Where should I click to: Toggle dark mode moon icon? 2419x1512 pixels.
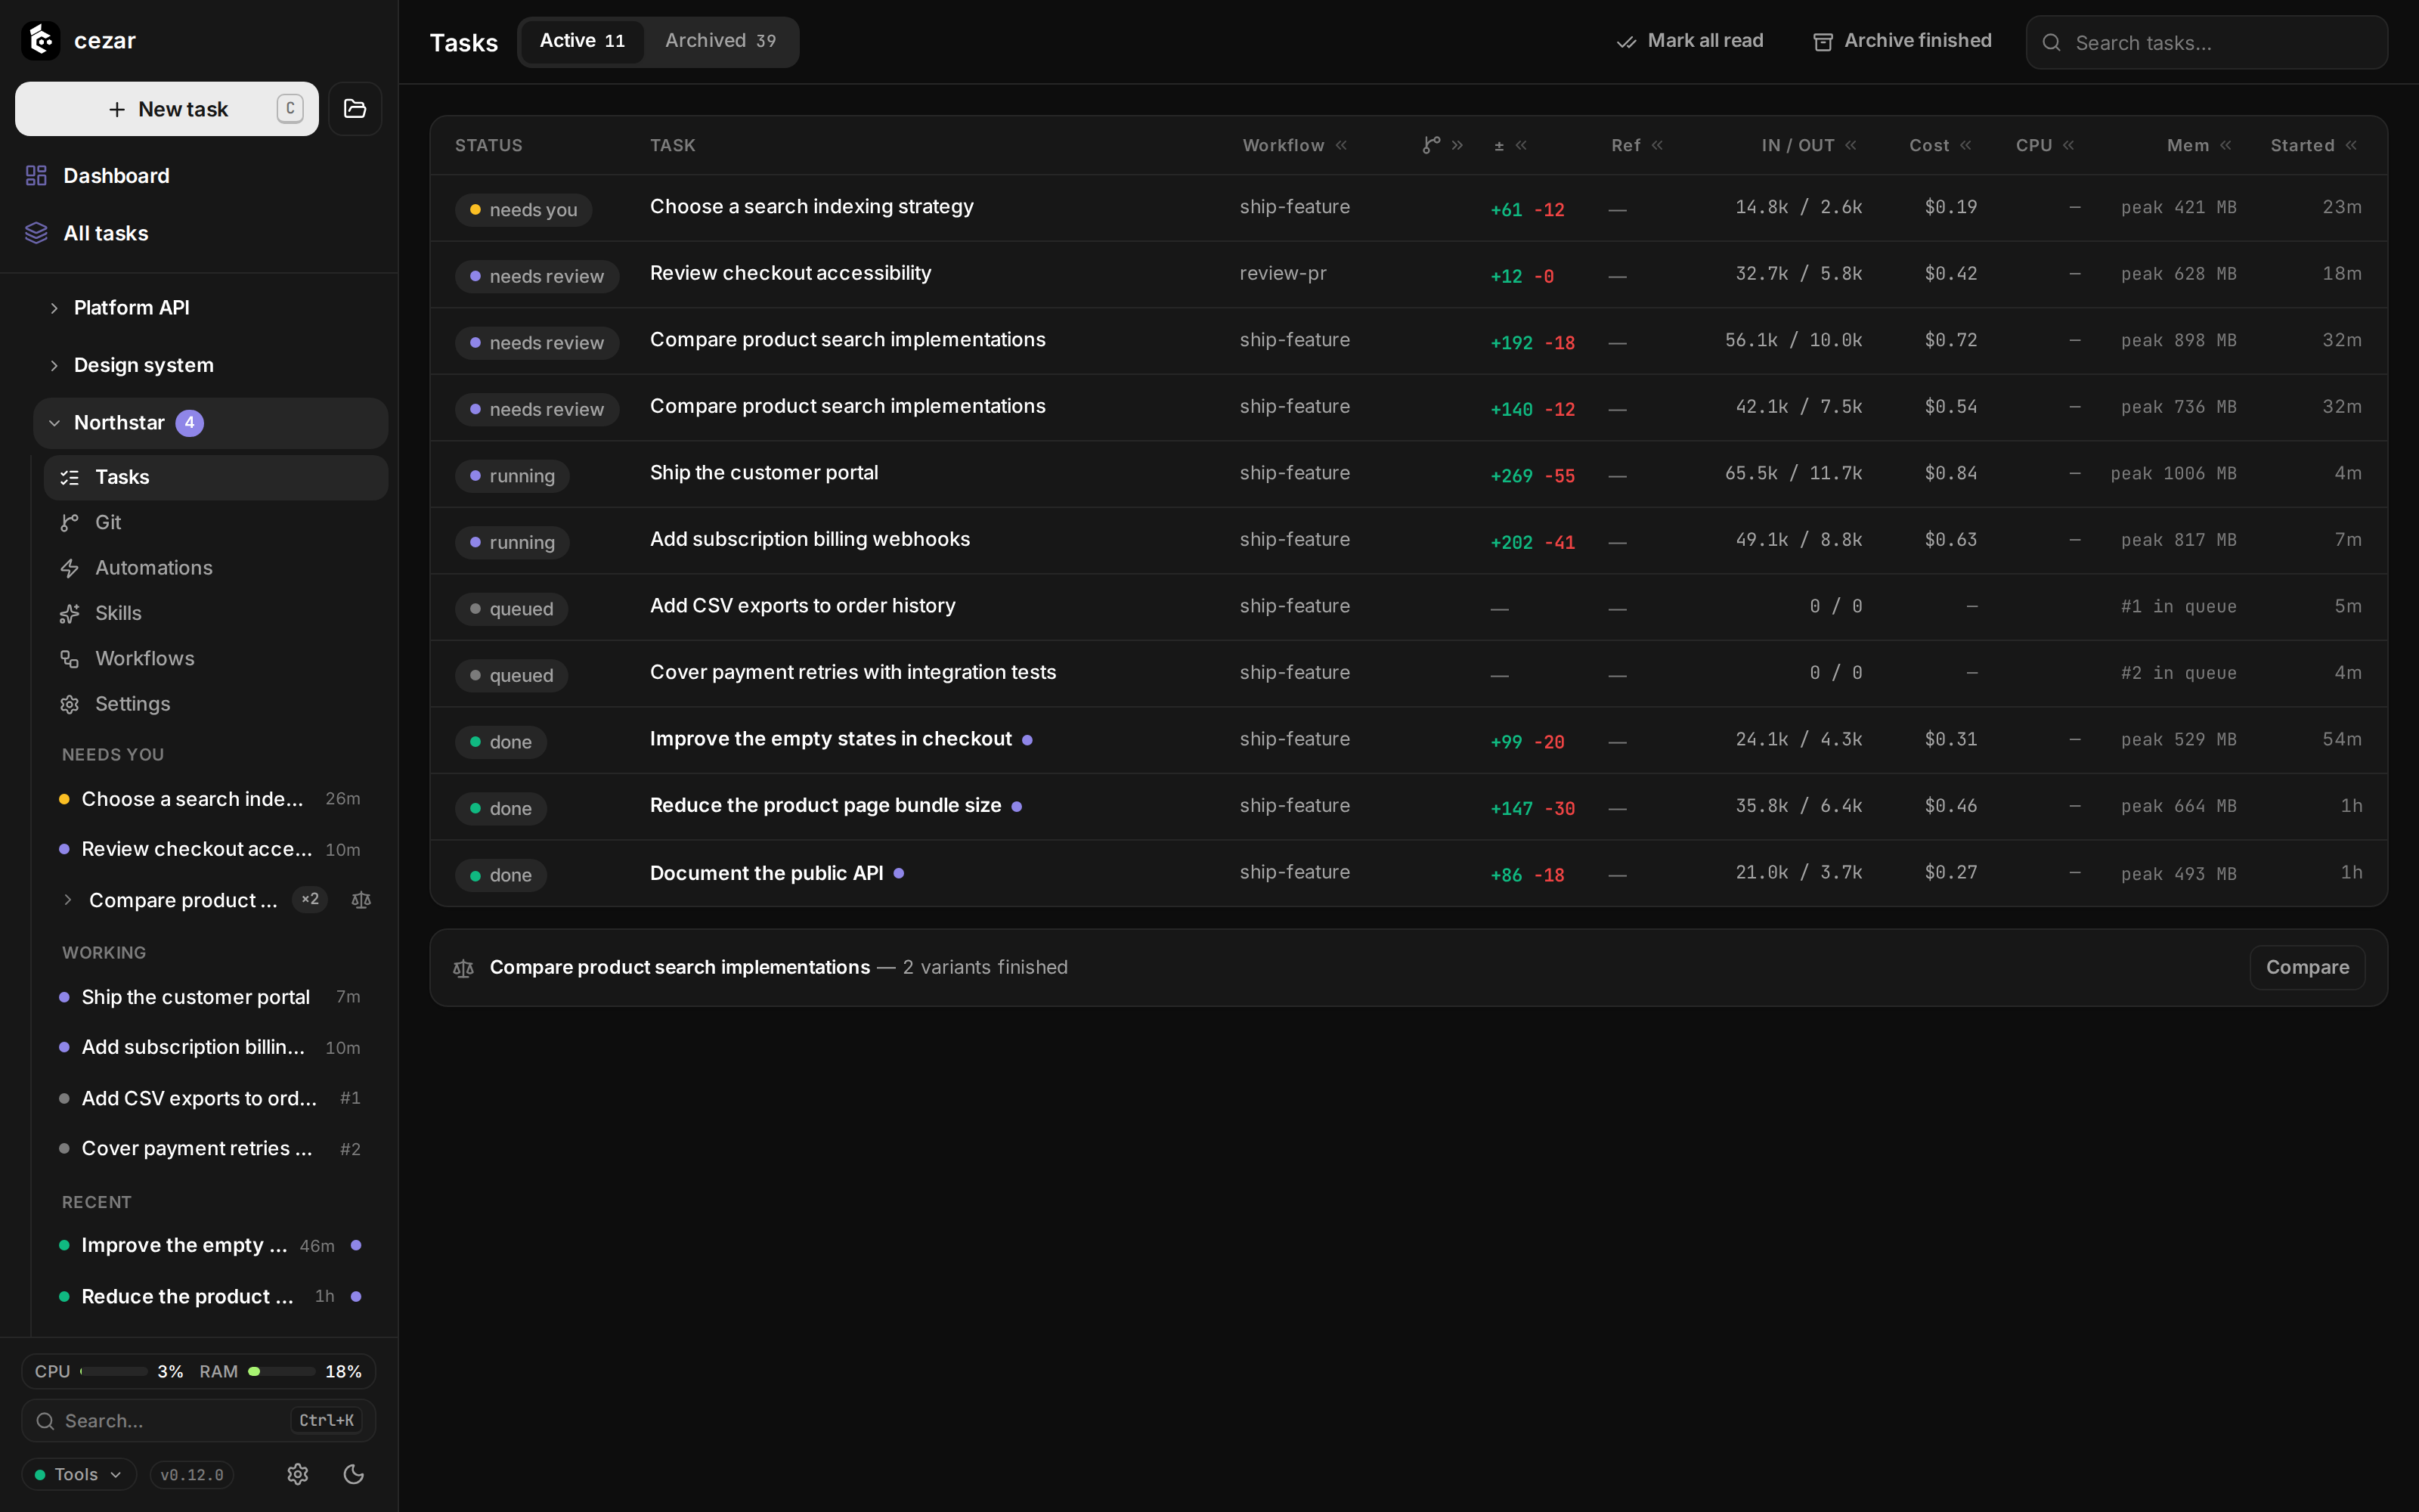[354, 1474]
